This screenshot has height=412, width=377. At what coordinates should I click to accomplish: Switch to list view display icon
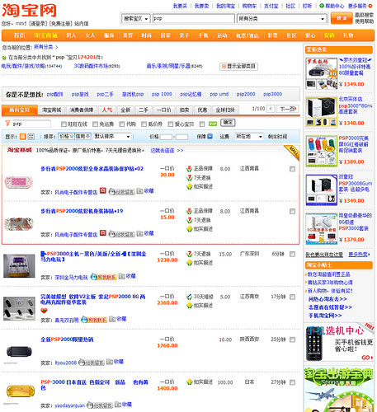coord(23,136)
